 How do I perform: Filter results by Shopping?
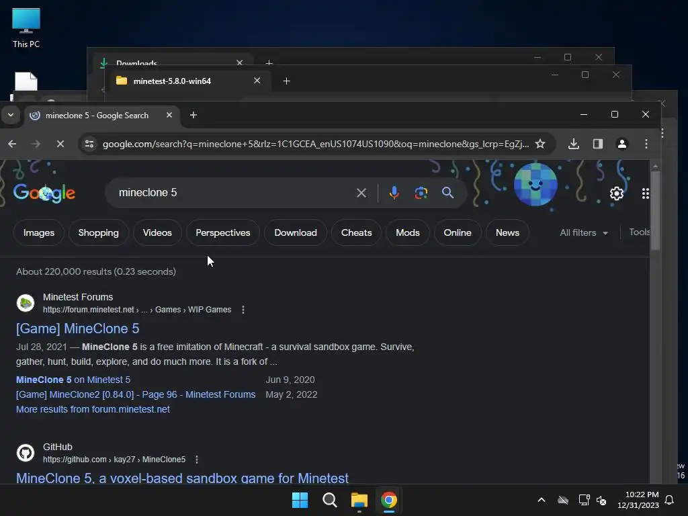coord(98,232)
